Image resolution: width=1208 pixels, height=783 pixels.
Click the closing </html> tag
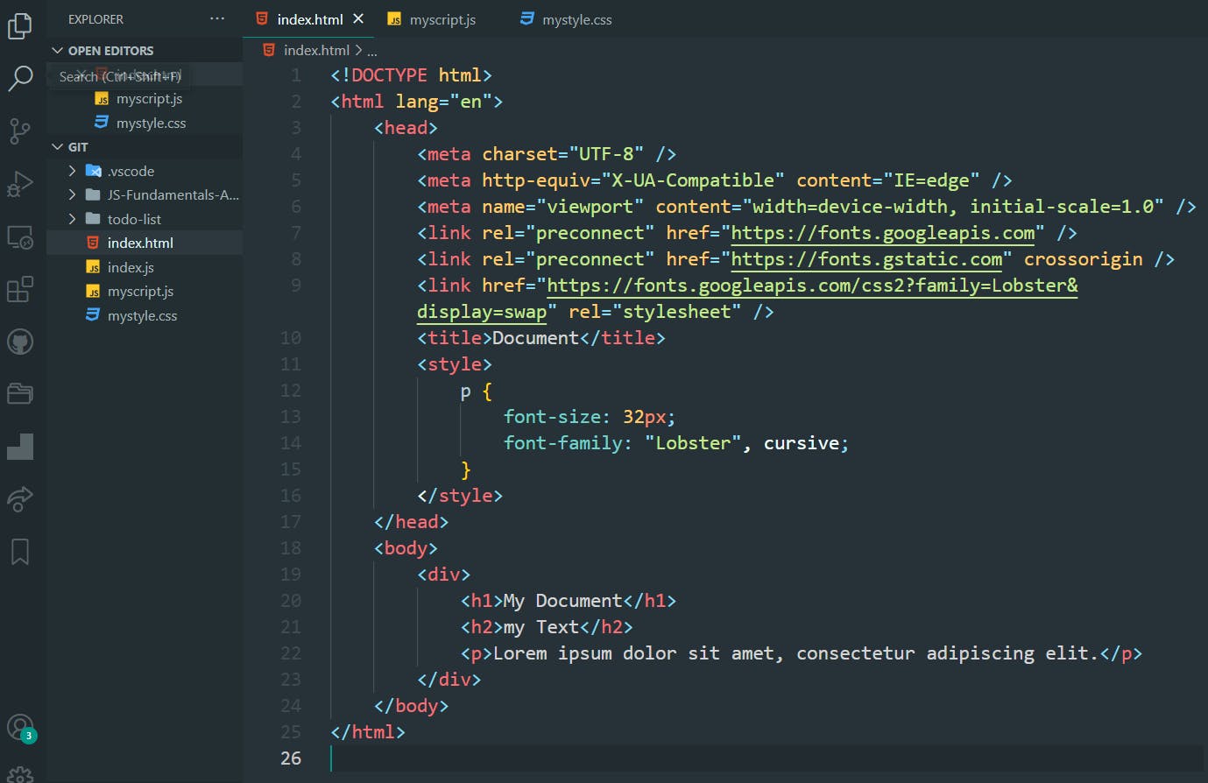tap(368, 732)
